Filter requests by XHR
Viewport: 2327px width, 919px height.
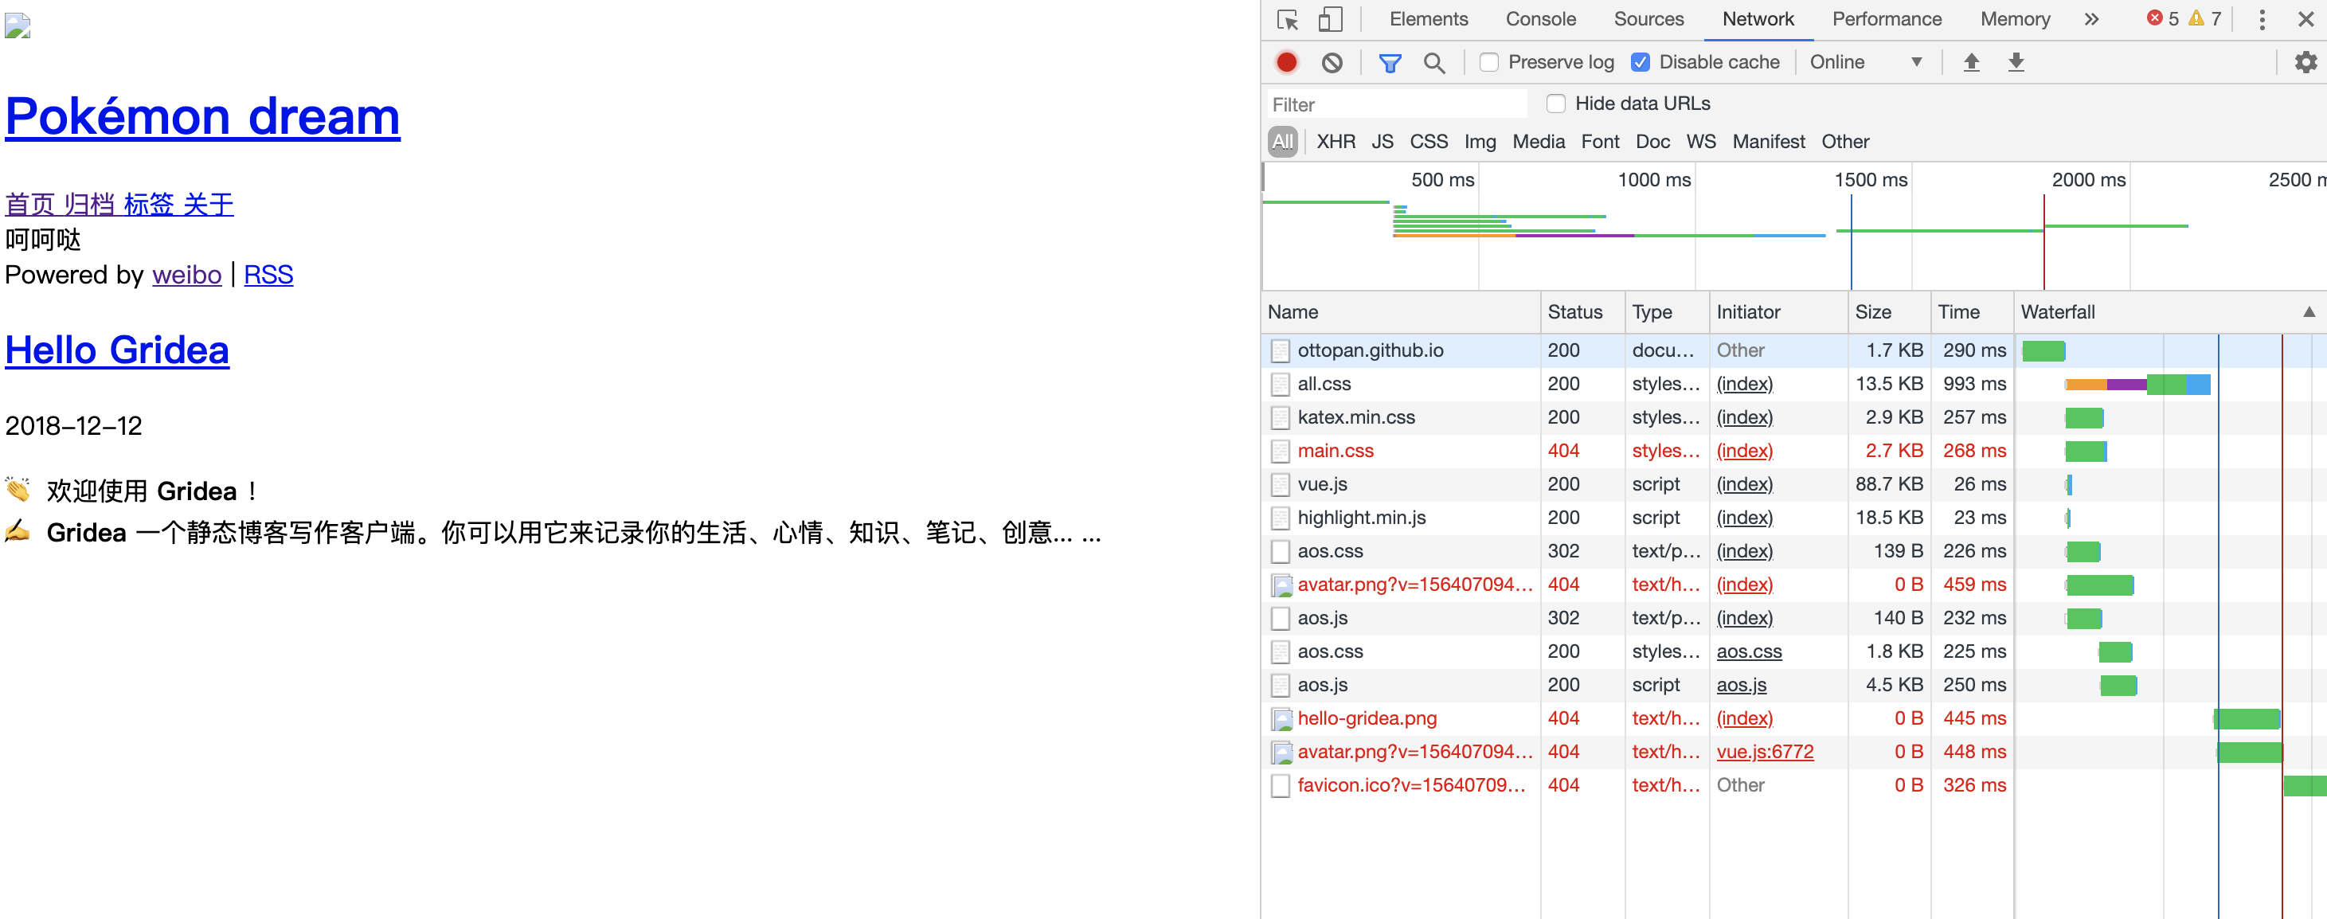point(1336,142)
